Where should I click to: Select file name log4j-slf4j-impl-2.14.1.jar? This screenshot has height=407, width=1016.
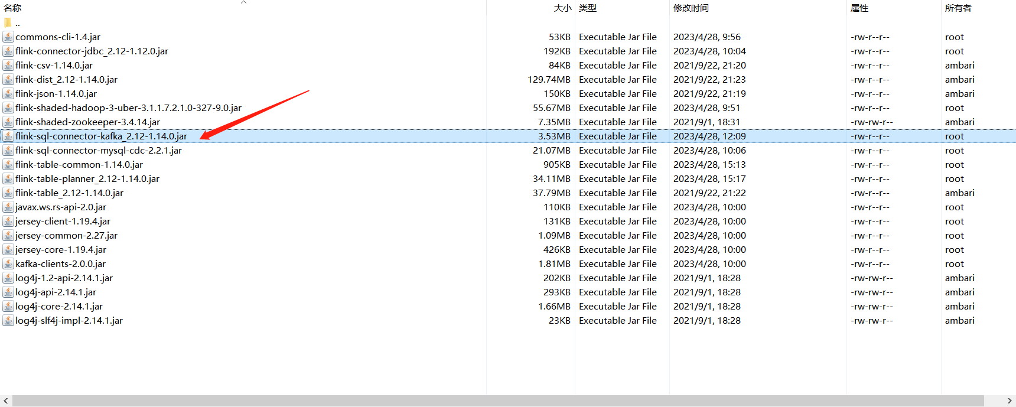coord(69,320)
